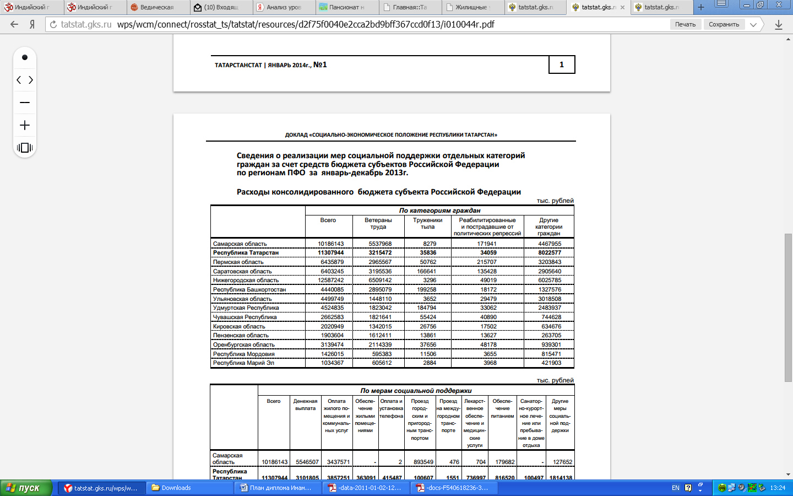Click Самарская область row label in first table
The width and height of the screenshot is (793, 496).
point(240,244)
